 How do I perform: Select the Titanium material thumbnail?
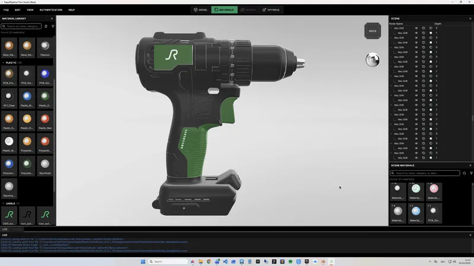pos(44,46)
